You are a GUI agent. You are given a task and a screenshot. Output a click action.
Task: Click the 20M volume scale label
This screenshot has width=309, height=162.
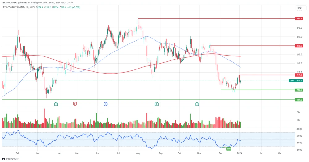298,112
